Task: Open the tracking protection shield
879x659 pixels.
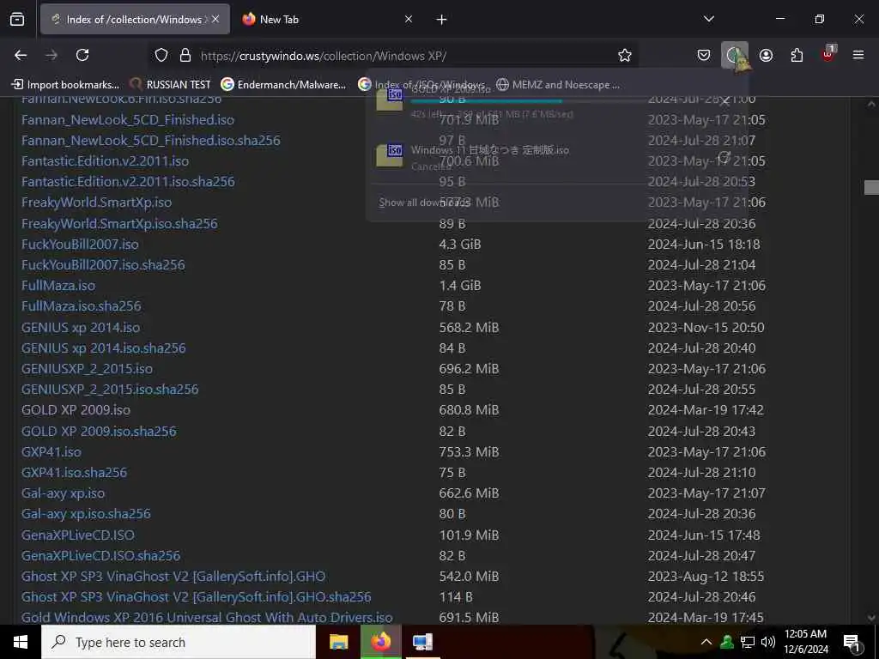Action: tap(161, 56)
